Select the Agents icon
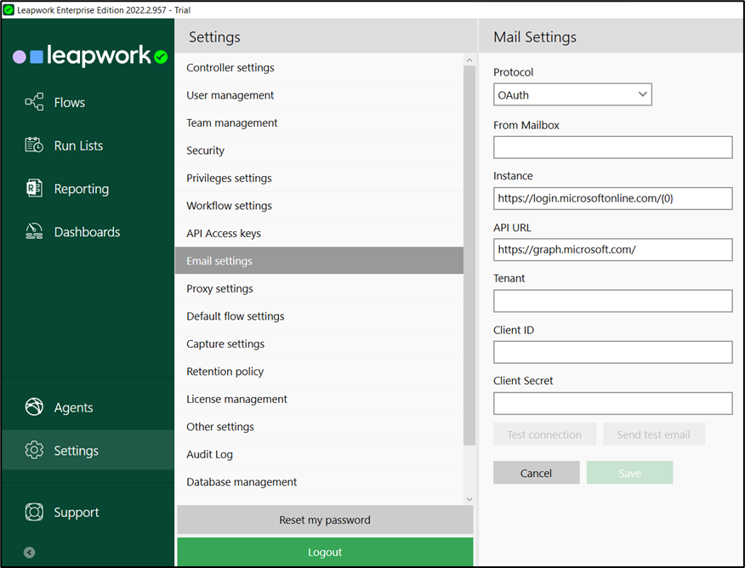 (33, 406)
